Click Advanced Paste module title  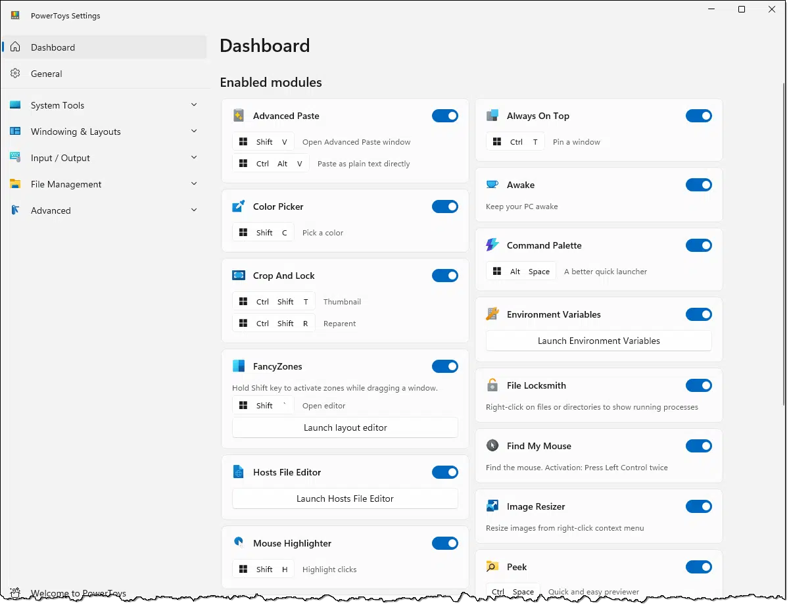(x=286, y=116)
